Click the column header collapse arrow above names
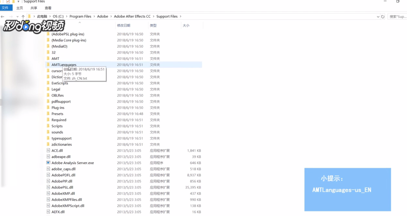Screen dimensions: 407x216 [x=80, y=23]
